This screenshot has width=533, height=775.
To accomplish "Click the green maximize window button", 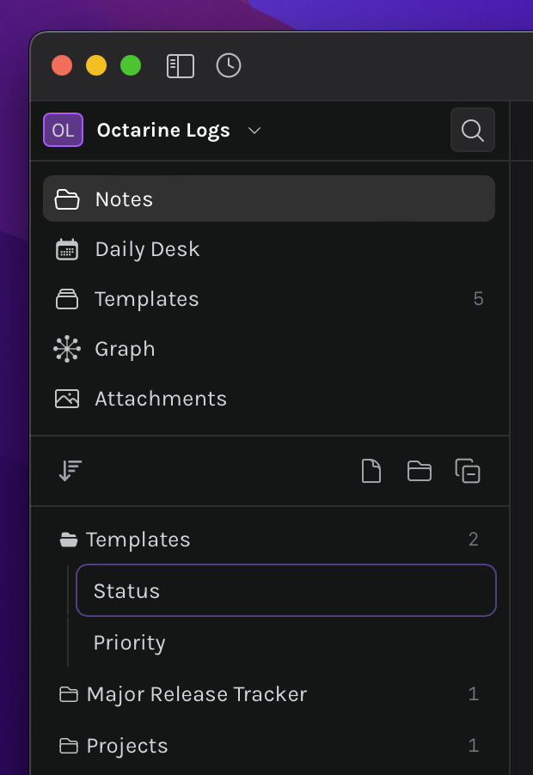I will pyautogui.click(x=131, y=65).
